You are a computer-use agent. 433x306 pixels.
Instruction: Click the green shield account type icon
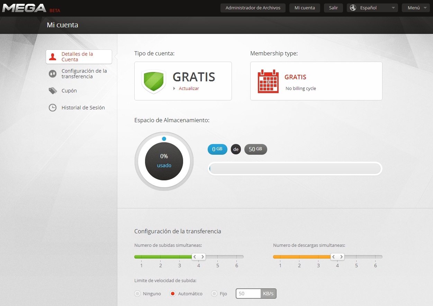pos(154,81)
